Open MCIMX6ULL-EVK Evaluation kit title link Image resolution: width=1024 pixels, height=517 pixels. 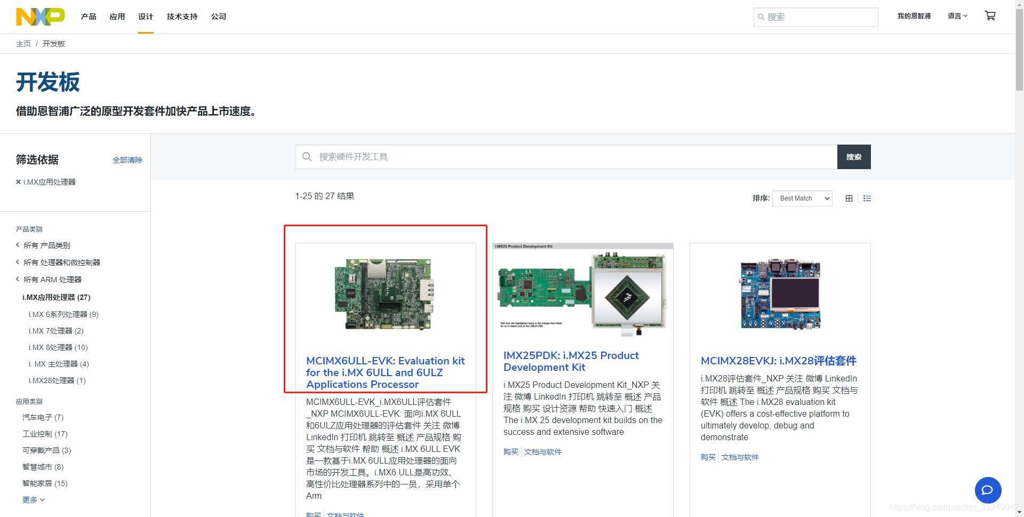[x=385, y=372]
